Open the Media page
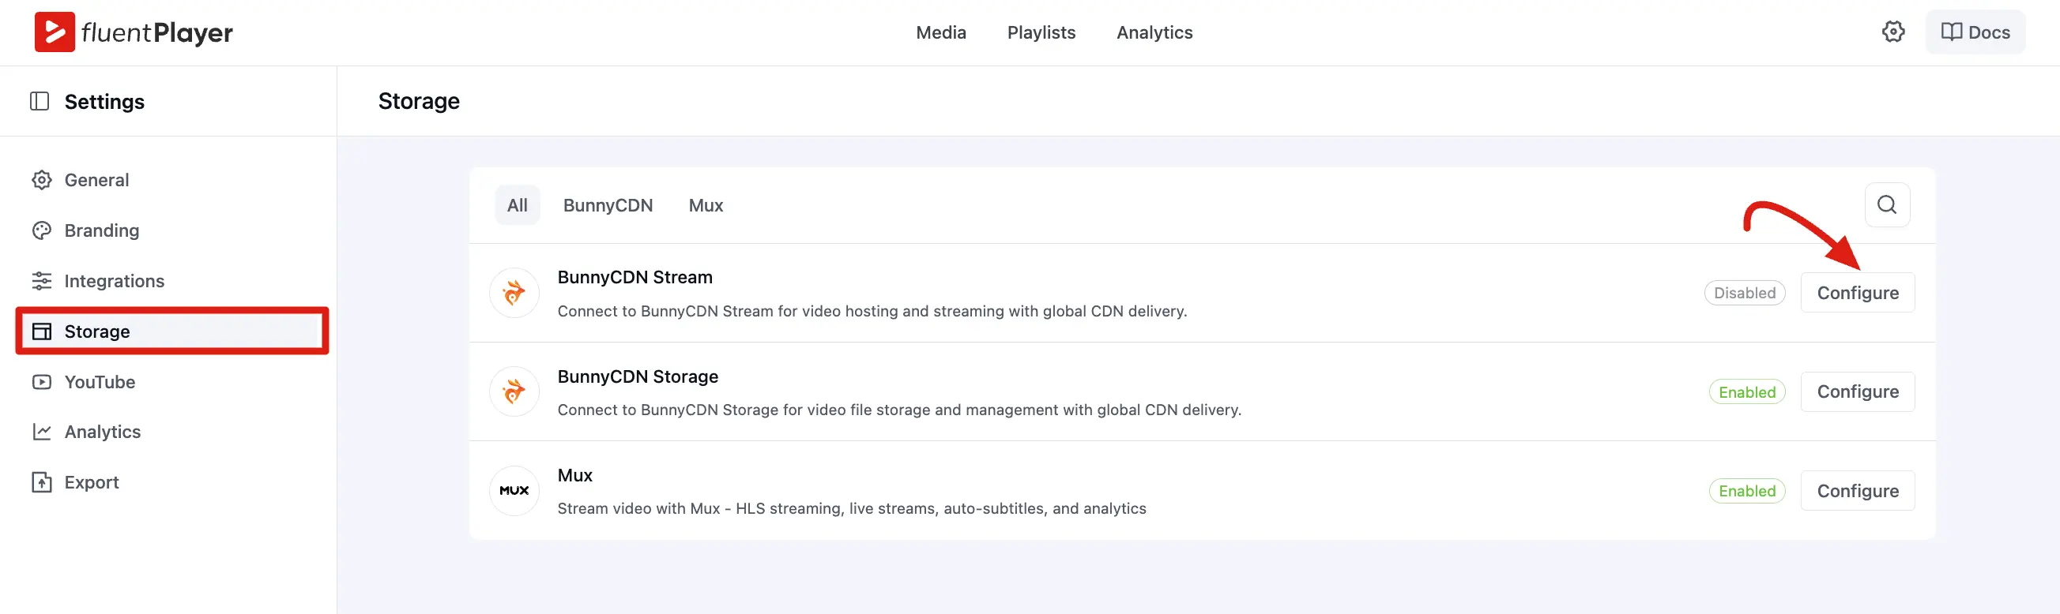The height and width of the screenshot is (614, 2060). (940, 32)
